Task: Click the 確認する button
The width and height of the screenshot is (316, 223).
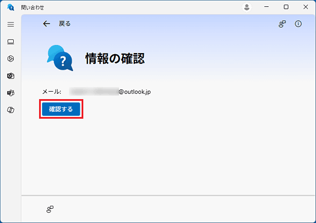Action: 61,109
